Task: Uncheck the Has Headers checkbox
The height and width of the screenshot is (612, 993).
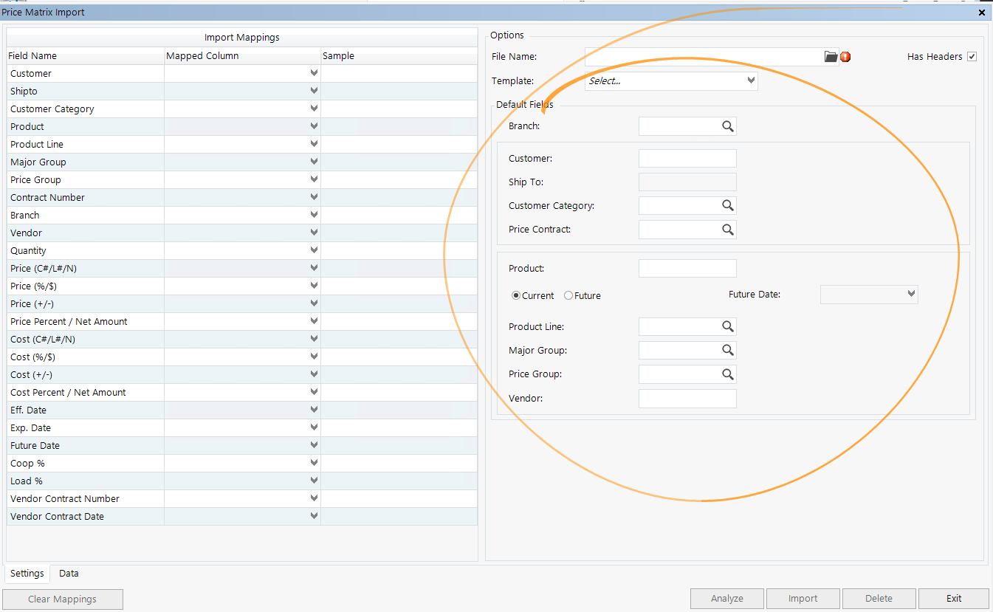Action: 972,56
